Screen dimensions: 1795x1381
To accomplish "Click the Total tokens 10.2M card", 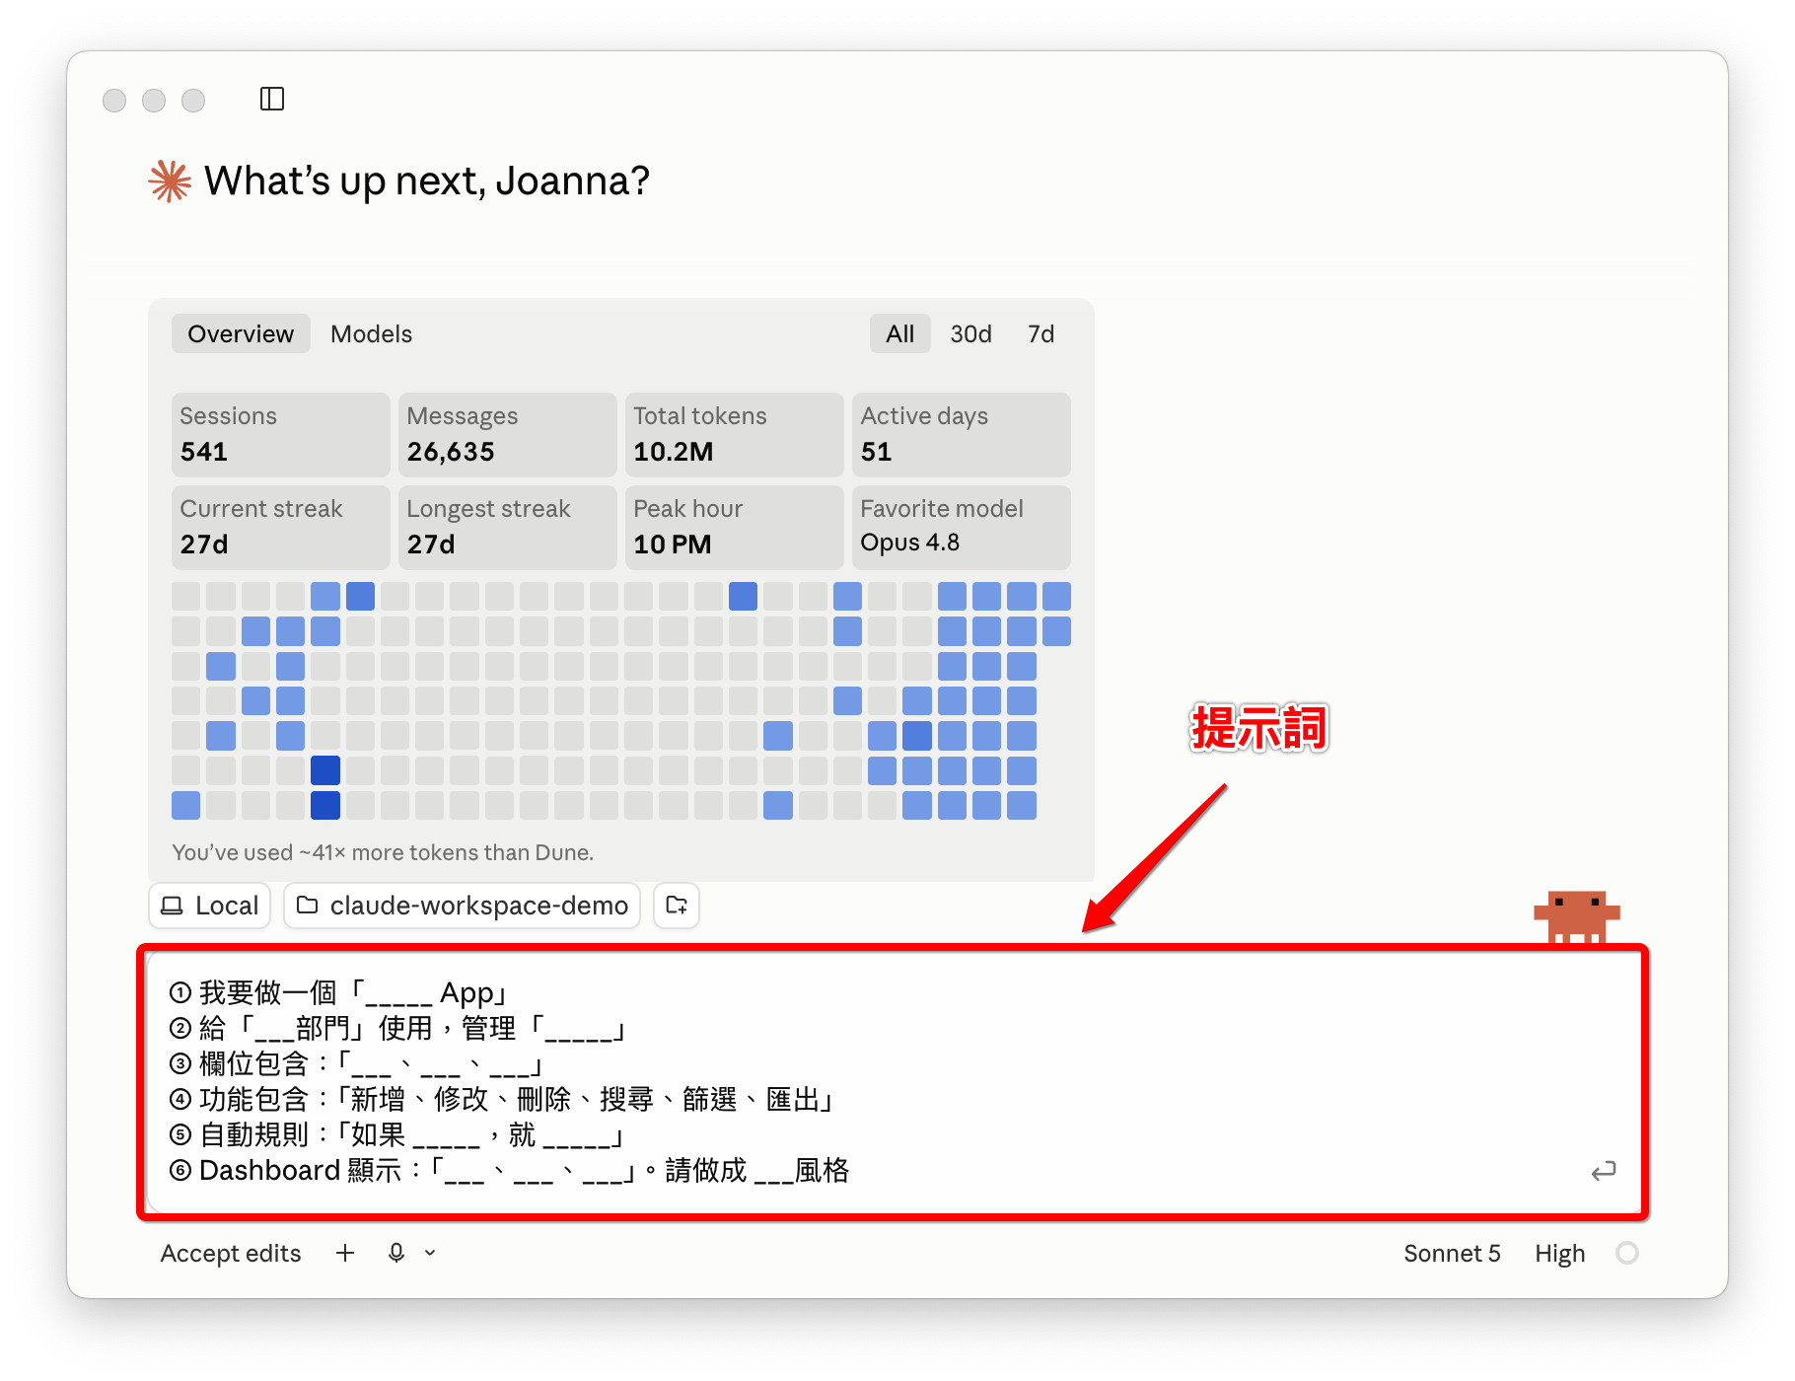I will click(x=735, y=434).
